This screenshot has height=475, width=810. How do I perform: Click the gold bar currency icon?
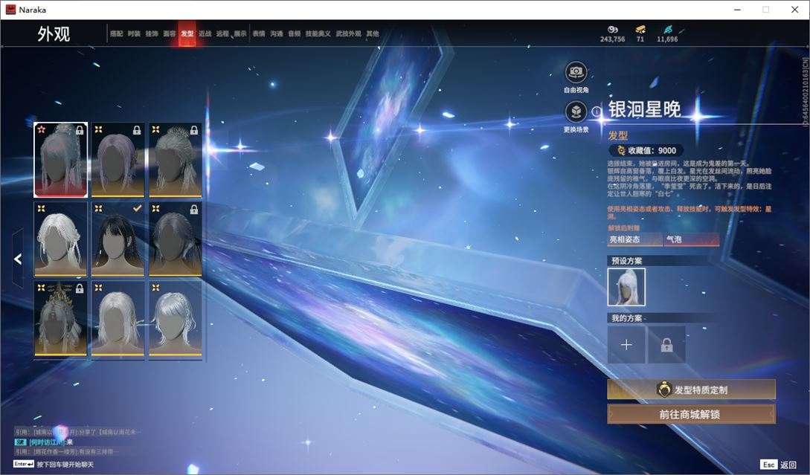[x=640, y=30]
